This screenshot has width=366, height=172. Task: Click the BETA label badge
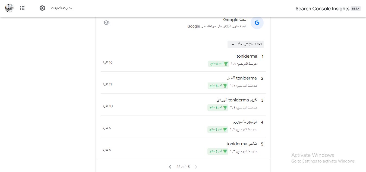pyautogui.click(x=356, y=9)
